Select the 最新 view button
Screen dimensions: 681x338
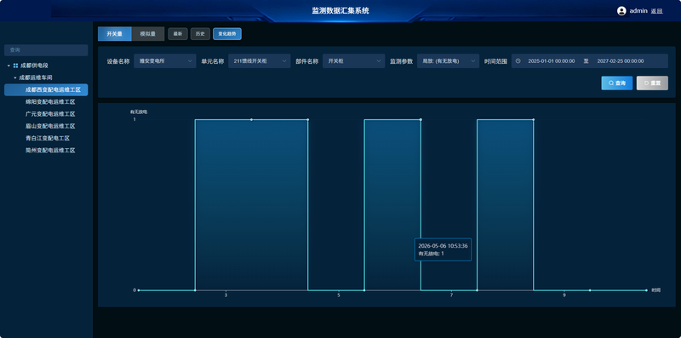(x=178, y=34)
